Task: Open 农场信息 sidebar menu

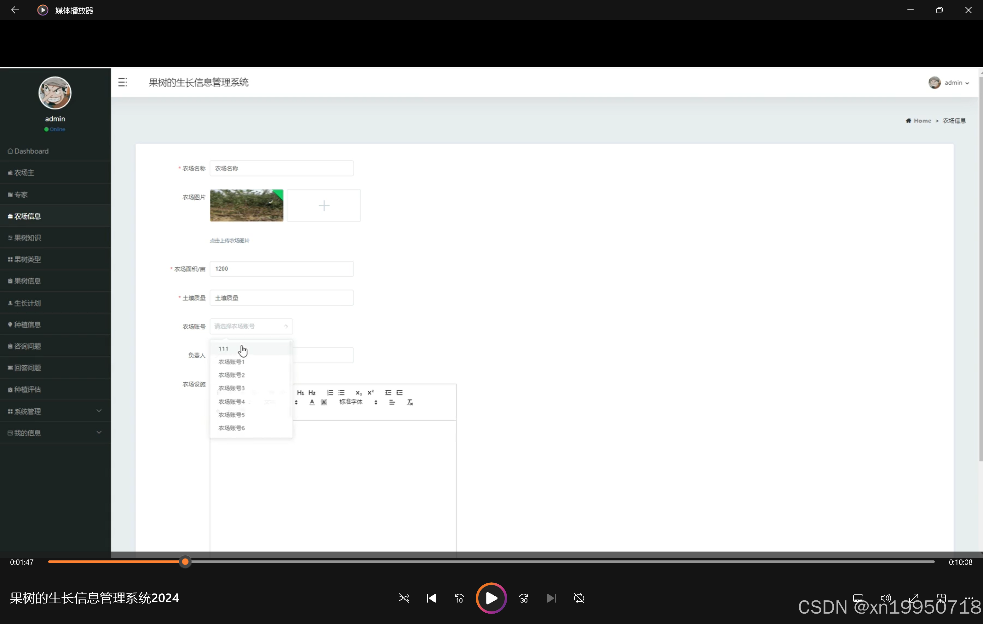Action: coord(55,216)
